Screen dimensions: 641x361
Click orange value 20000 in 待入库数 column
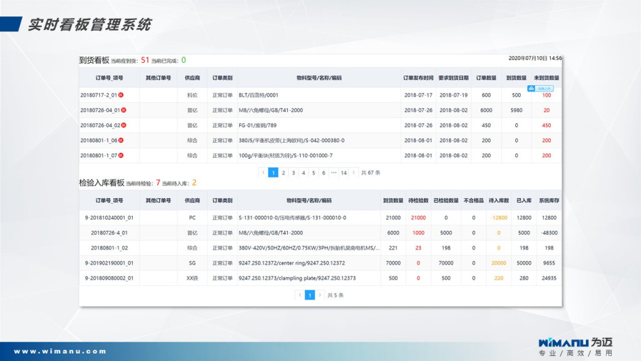(499, 263)
